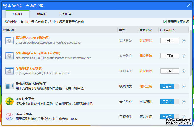The image size is (194, 127).
Task: Open dropdown arrow for 乐视视频的相关程序 row
Action: tap(184, 86)
